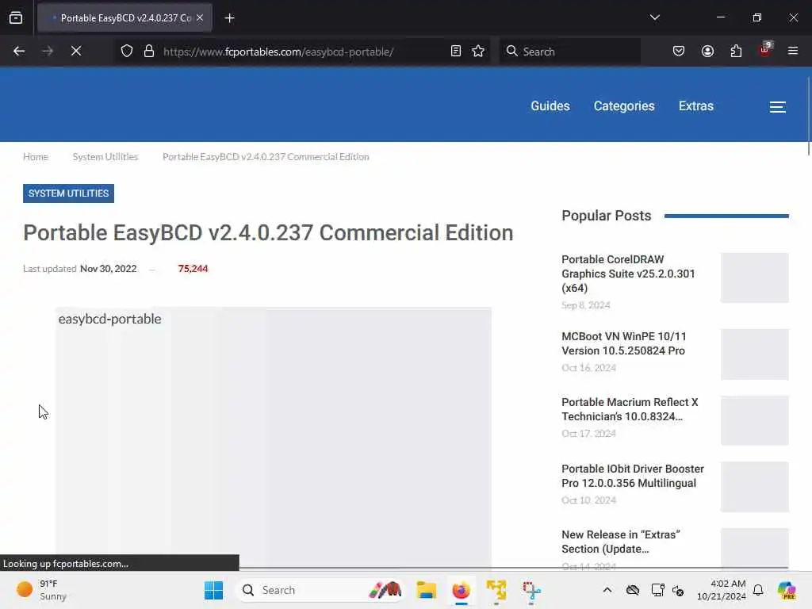Select the Portable EasyBCD browser tab
This screenshot has width=812, height=609.
click(x=124, y=18)
